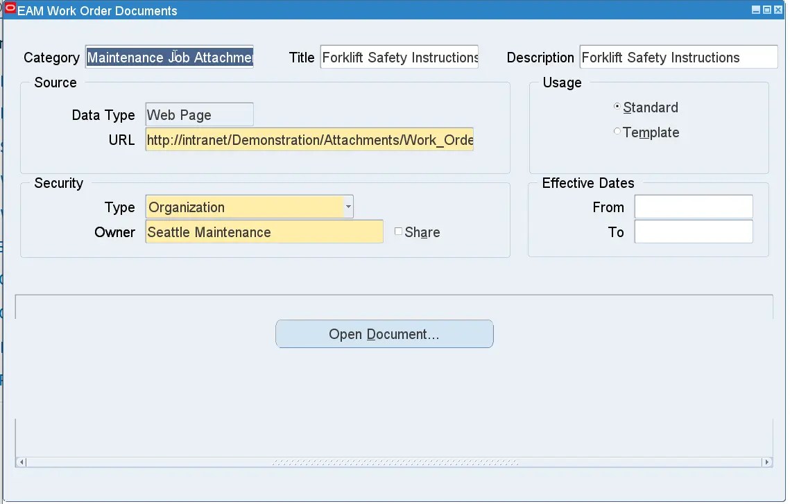Click the Data Type field showing Web Page
790x504 pixels.
pos(199,114)
